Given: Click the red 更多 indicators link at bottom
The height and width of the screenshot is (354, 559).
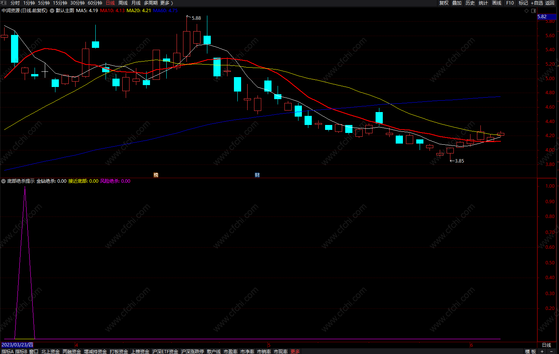Looking at the screenshot, I should pos(295,351).
